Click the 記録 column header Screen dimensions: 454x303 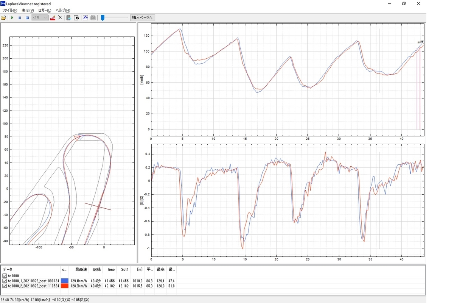pos(97,269)
